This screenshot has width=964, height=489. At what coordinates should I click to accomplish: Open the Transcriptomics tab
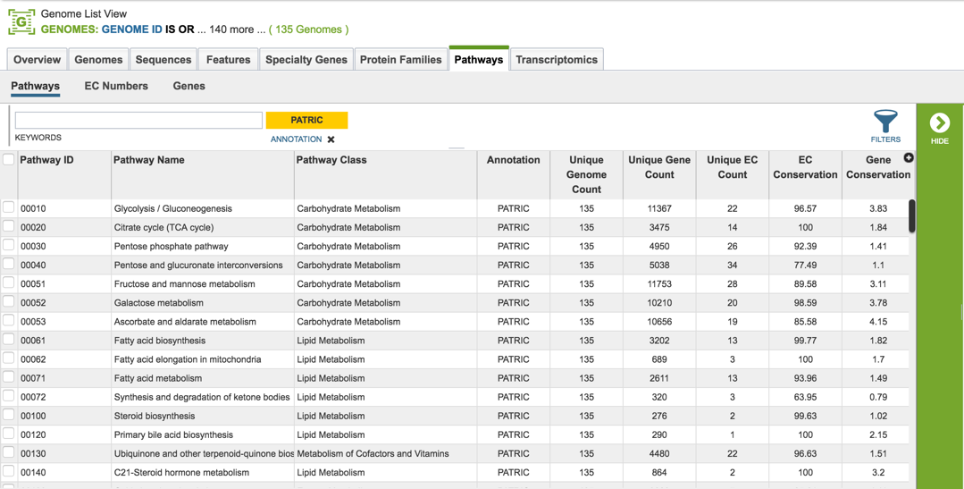click(557, 60)
